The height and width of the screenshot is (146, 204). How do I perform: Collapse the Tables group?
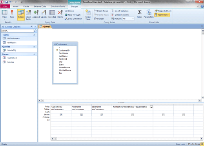pos(34,35)
